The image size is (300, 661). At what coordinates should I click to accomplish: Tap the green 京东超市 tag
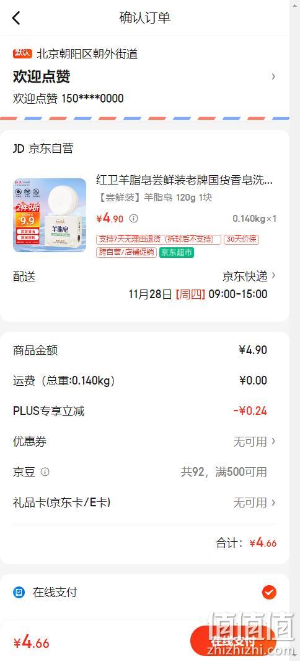click(x=176, y=252)
